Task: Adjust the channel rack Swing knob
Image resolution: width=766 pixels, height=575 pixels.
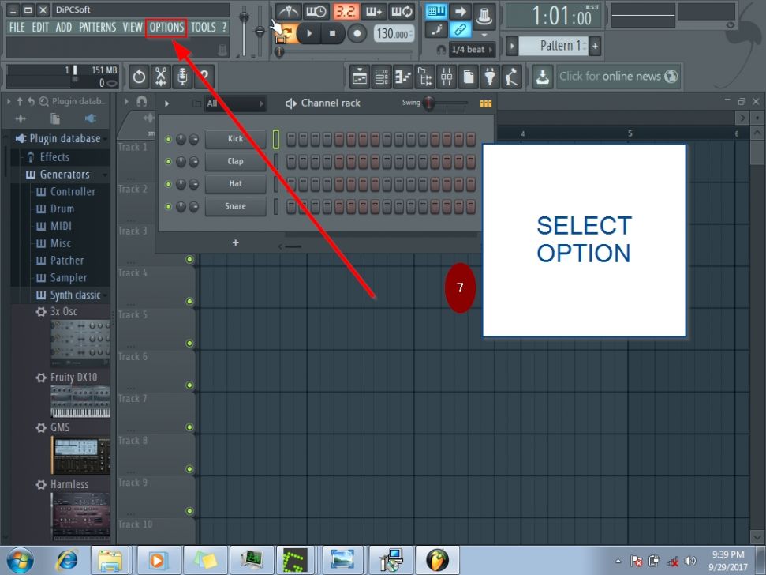Action: (429, 103)
